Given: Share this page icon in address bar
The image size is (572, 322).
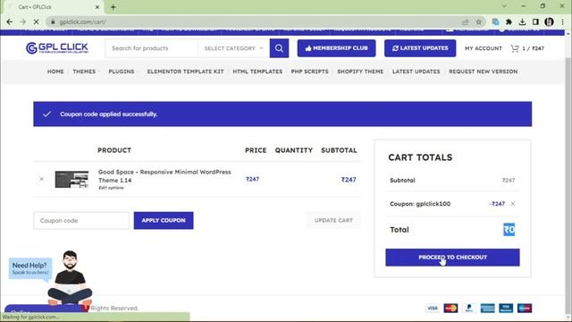Looking at the screenshot, I should [466, 21].
